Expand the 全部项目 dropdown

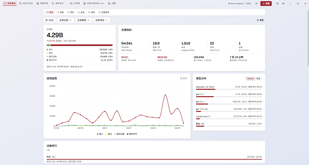click(x=101, y=20)
